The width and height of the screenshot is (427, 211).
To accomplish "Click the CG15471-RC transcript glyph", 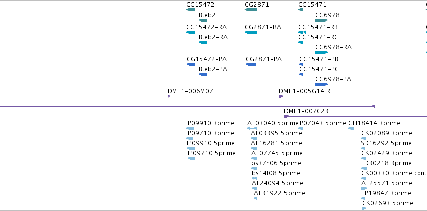I will (x=301, y=42).
